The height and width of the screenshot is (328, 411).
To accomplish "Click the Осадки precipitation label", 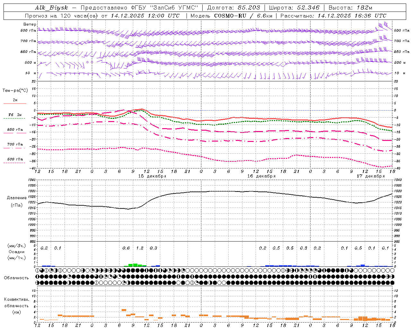I will point(17,252).
